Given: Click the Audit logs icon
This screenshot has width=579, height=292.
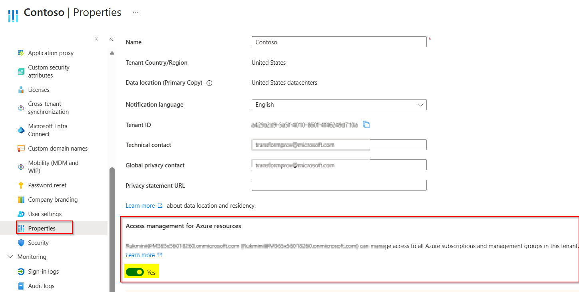Looking at the screenshot, I should (21, 286).
